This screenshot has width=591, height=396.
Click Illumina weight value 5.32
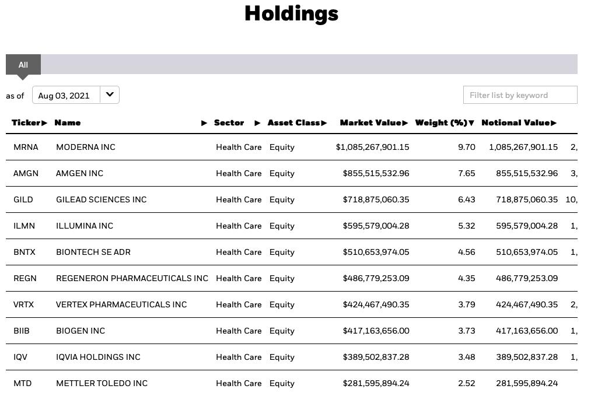tap(467, 226)
